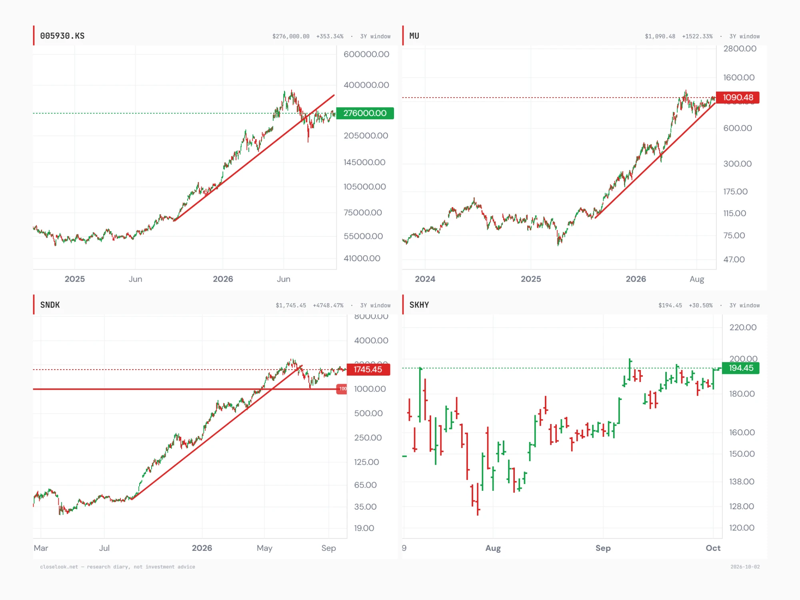Click the red 1745.45 price tag

pos(368,370)
